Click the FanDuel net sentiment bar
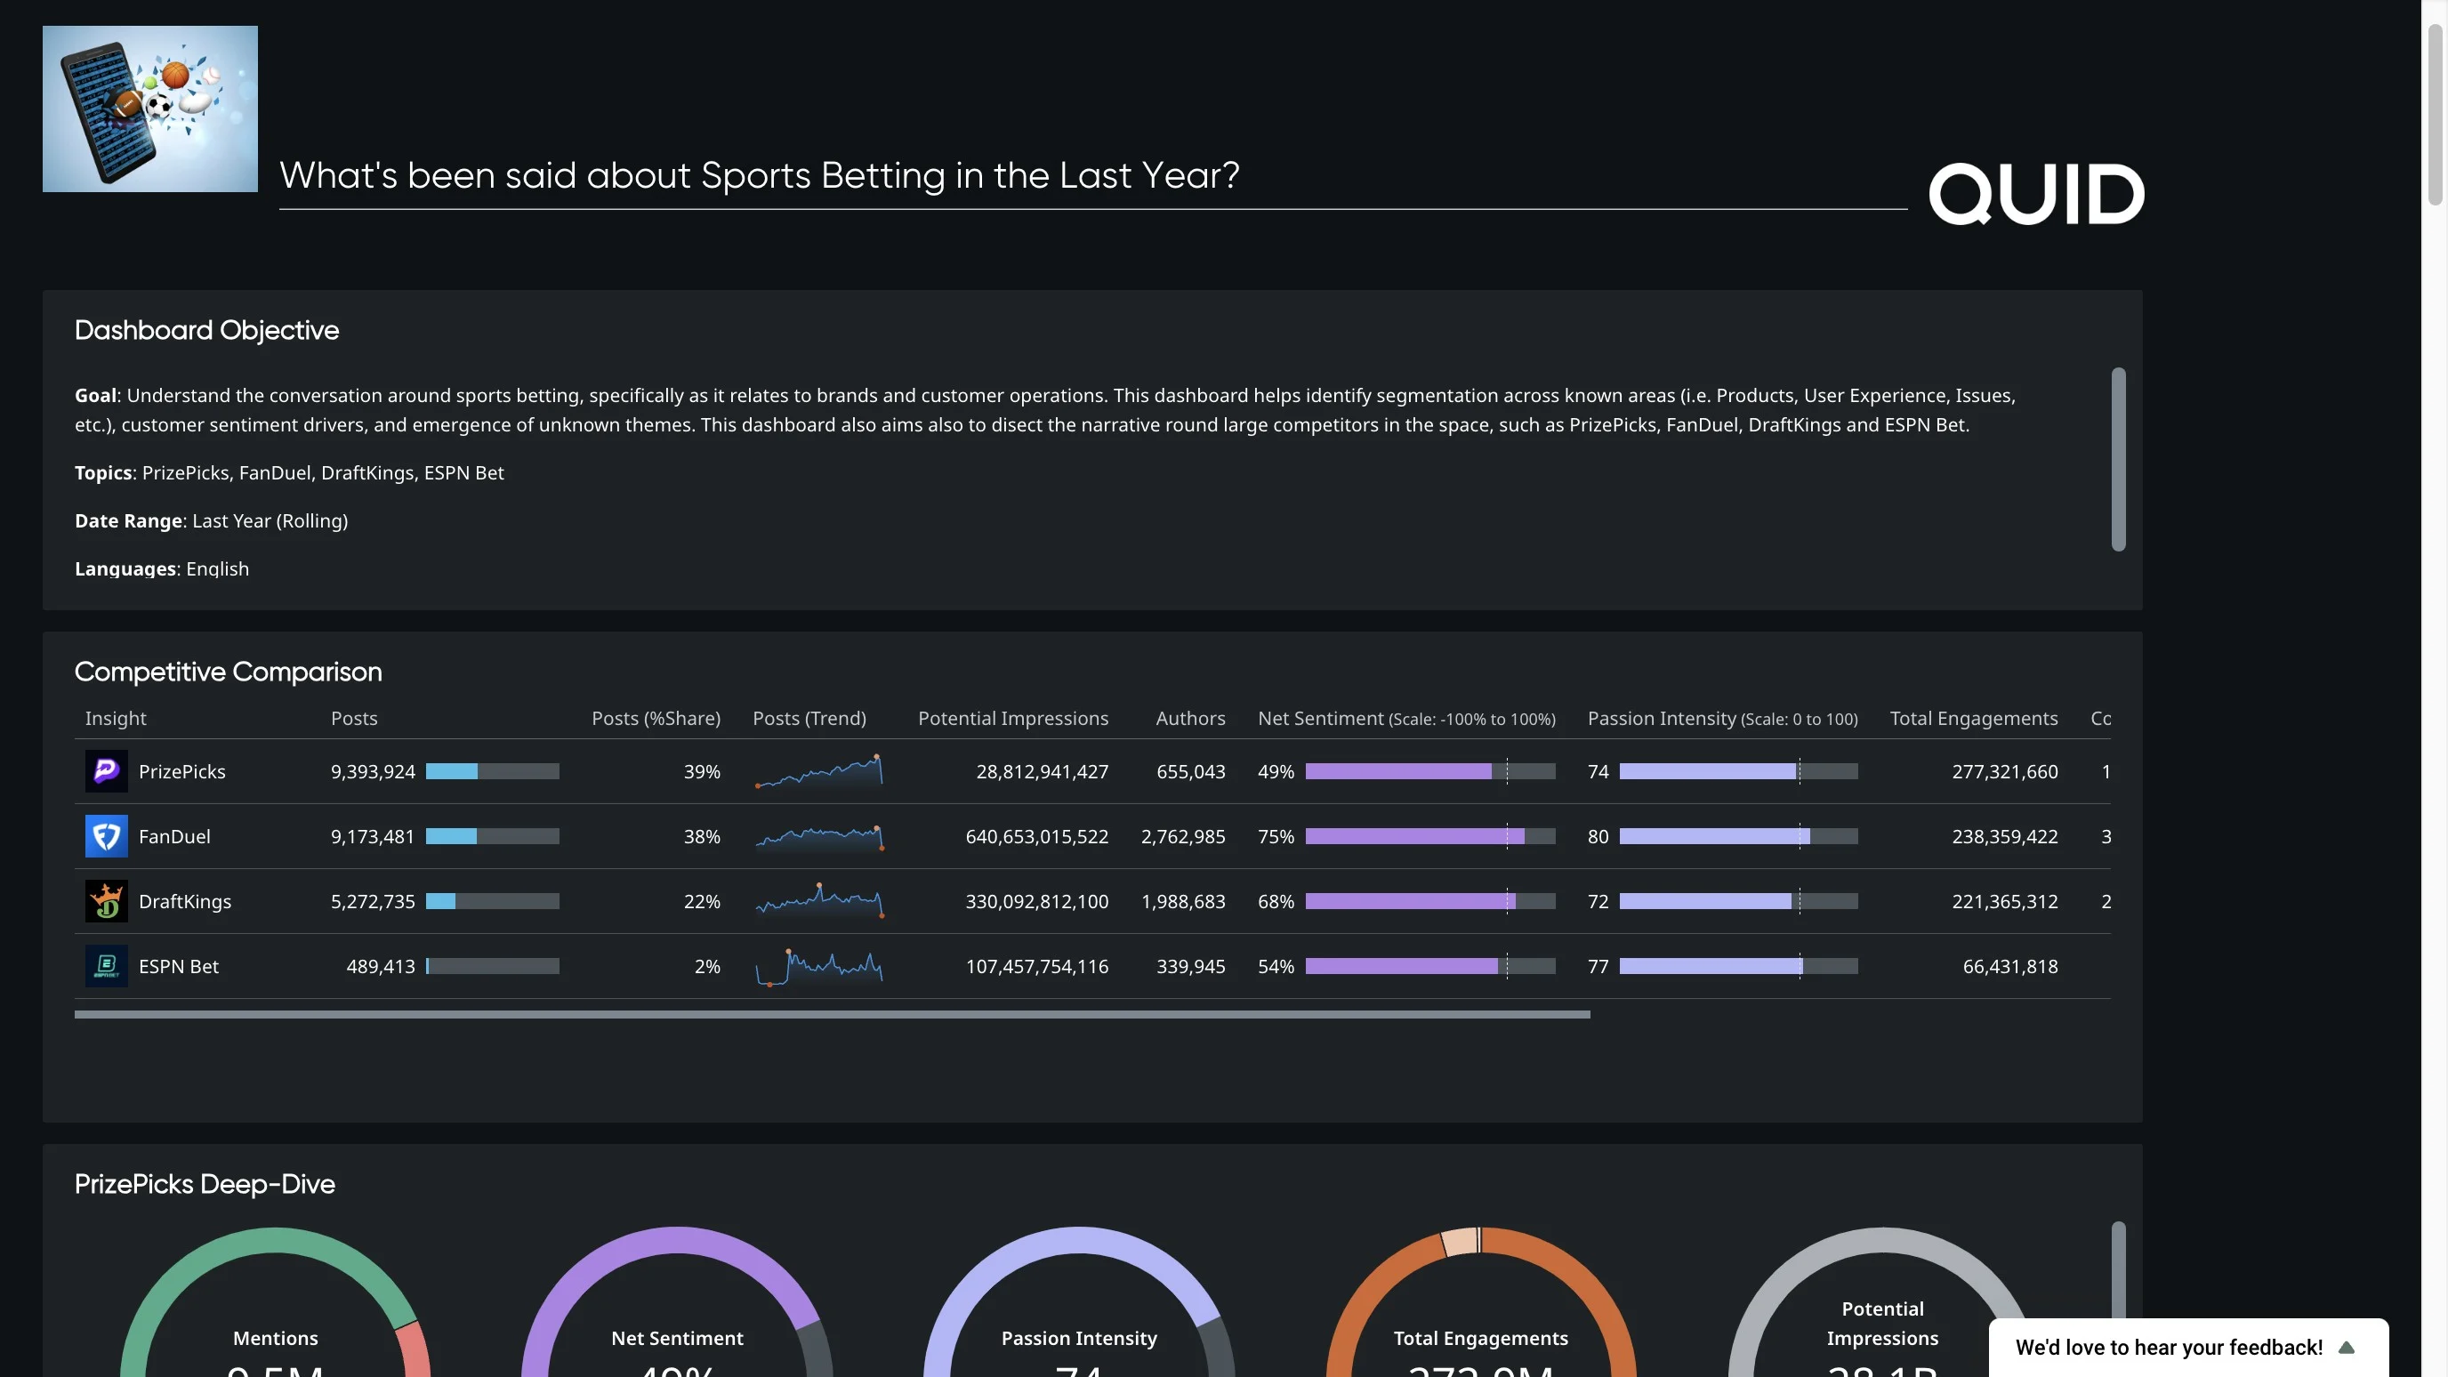This screenshot has width=2448, height=1377. 1430,836
